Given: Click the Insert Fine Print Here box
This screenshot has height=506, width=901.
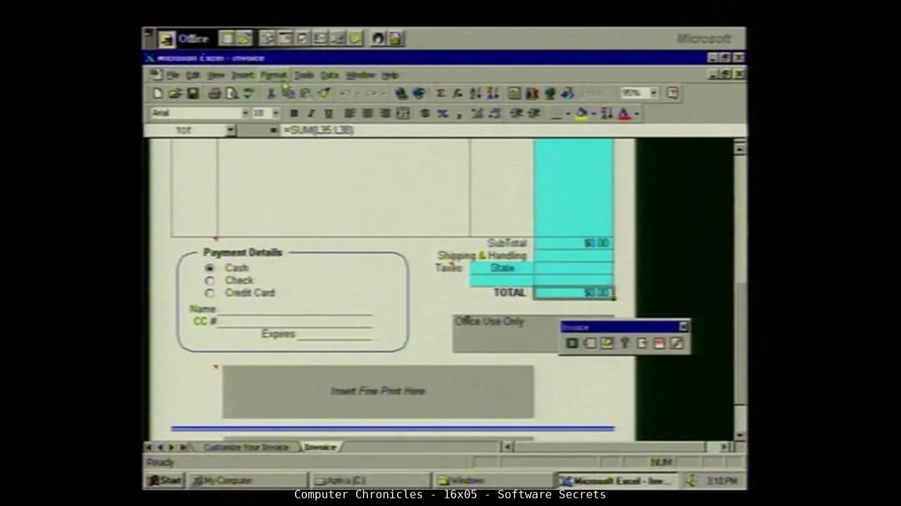Looking at the screenshot, I should point(378,391).
